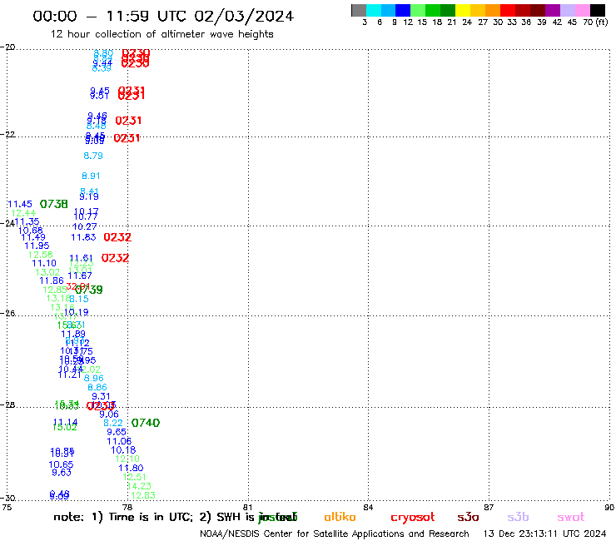
Task: Click wave height value '8.91'
Action: pos(91,176)
